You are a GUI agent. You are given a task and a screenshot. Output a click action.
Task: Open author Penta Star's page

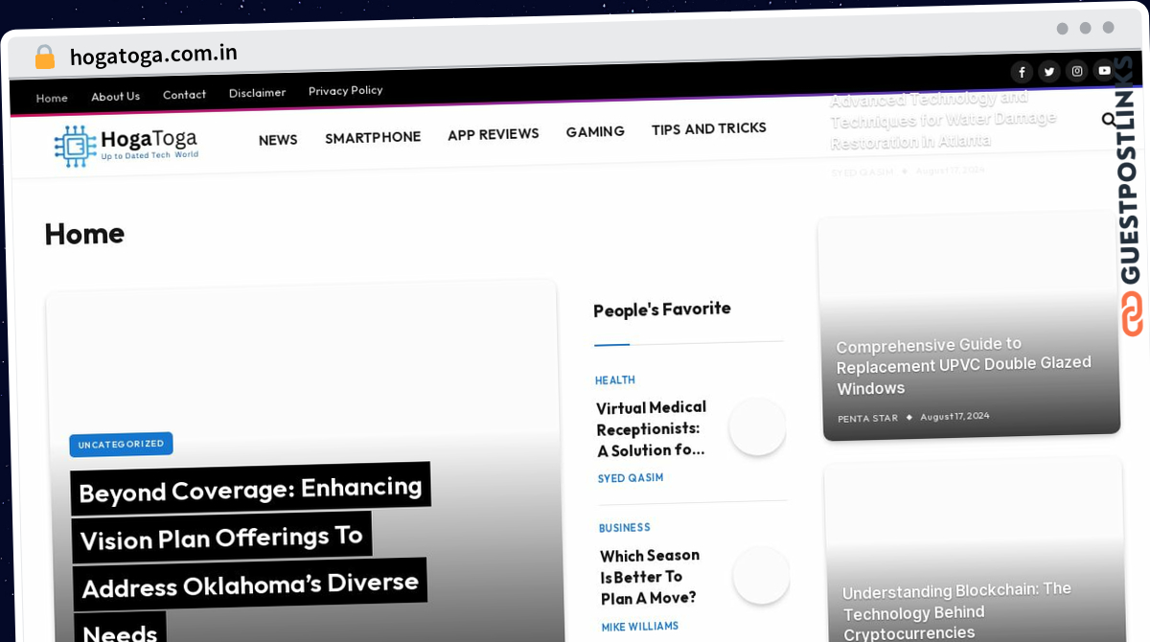(x=867, y=419)
